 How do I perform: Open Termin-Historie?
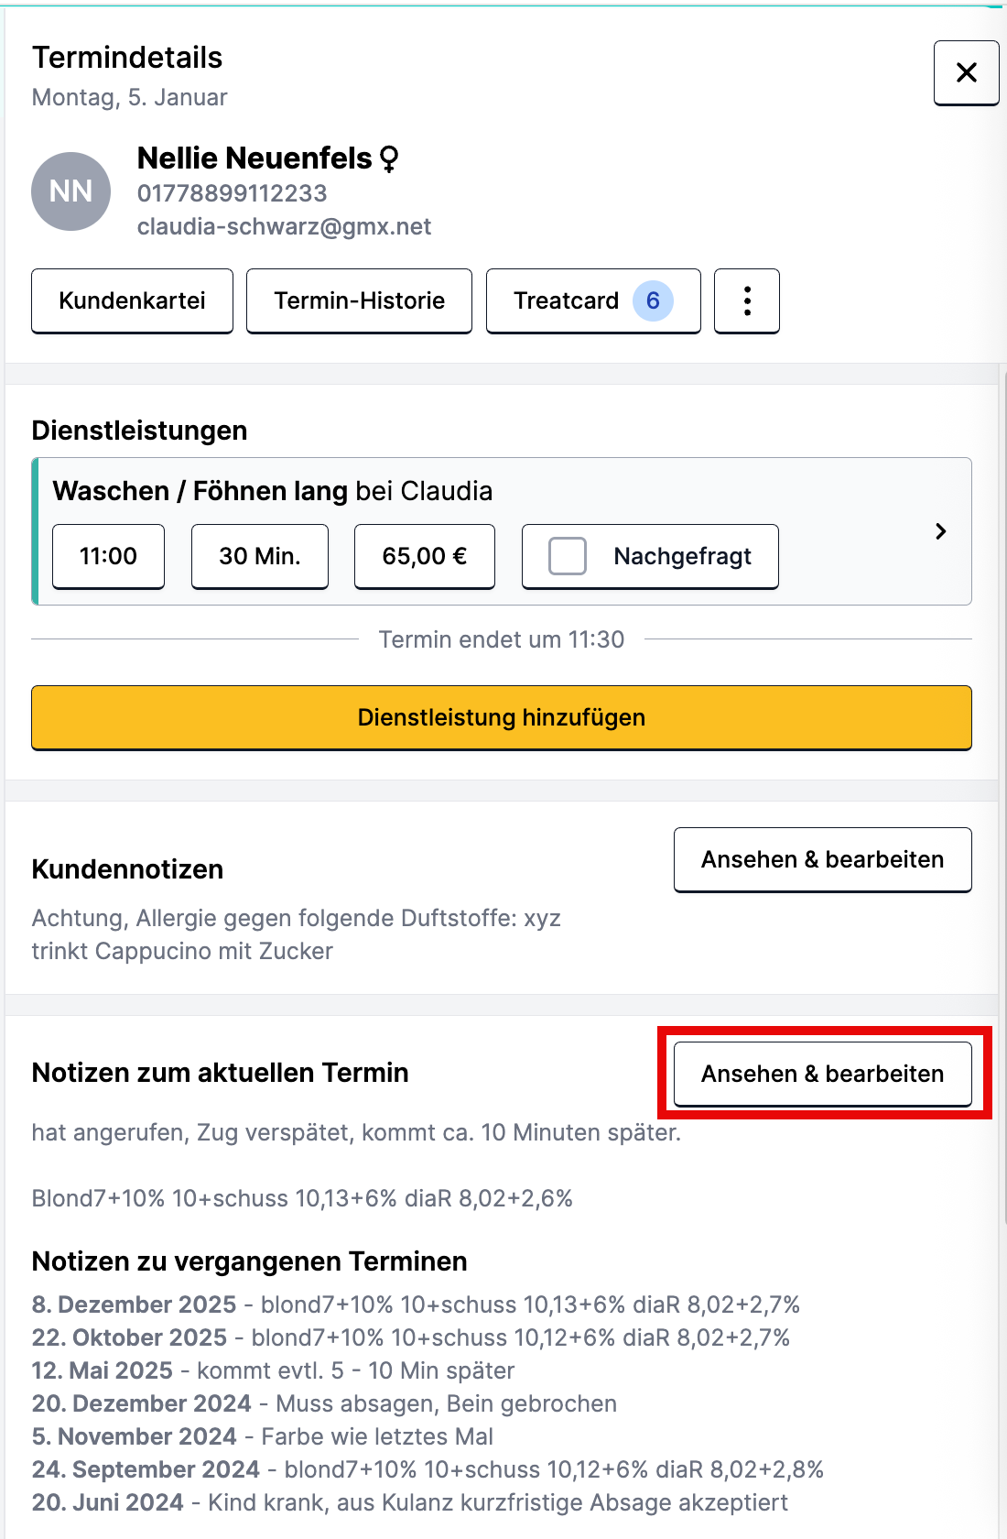pyautogui.click(x=359, y=300)
